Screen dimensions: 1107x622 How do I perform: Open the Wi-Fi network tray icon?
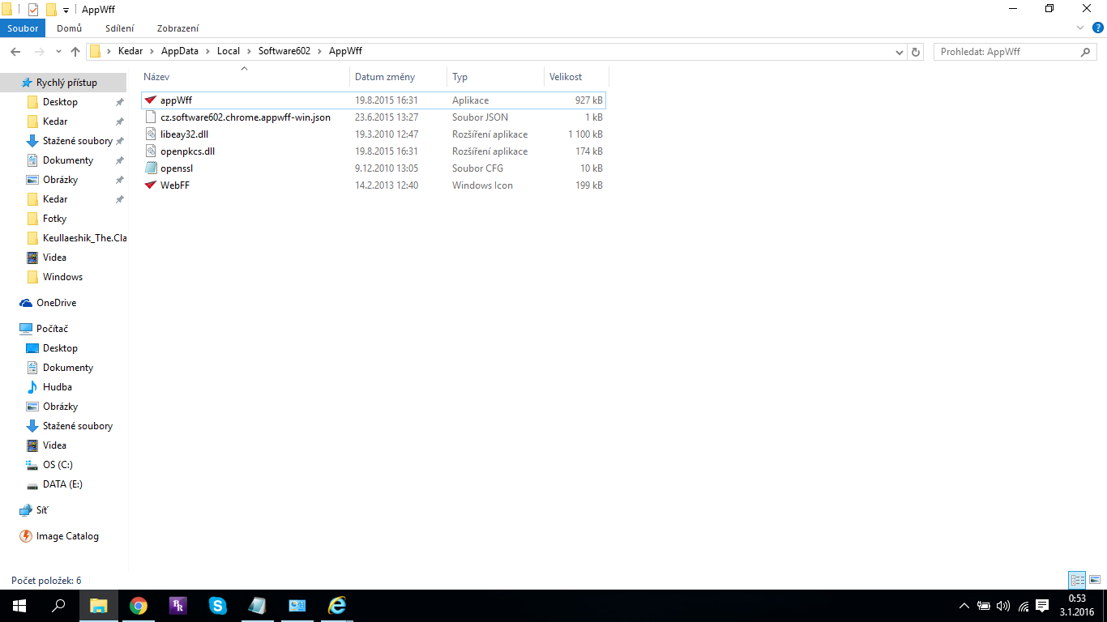coord(1023,606)
